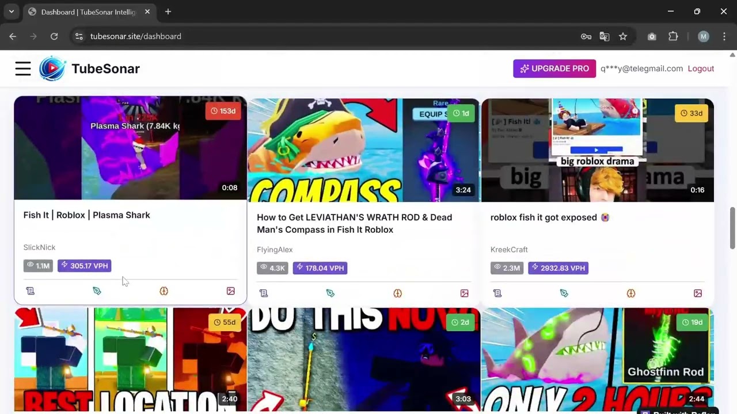Open the ONLY 2 HOURS Ghostfinn Rod thumbnail
Viewport: 737px width, 414px height.
tap(598, 359)
